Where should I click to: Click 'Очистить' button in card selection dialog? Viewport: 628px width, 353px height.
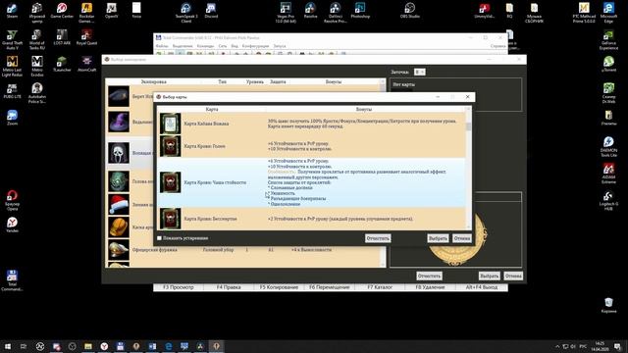pyautogui.click(x=378, y=238)
